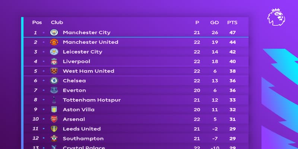Open the Leeds United club link
Viewport: 298px width, 149px height.
(82, 129)
